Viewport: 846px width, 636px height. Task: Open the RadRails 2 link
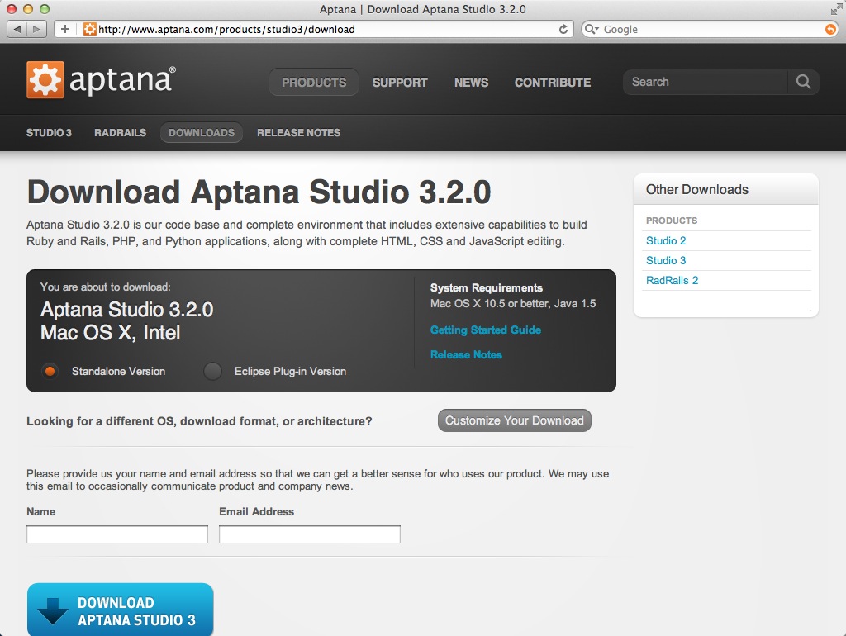[x=673, y=281]
